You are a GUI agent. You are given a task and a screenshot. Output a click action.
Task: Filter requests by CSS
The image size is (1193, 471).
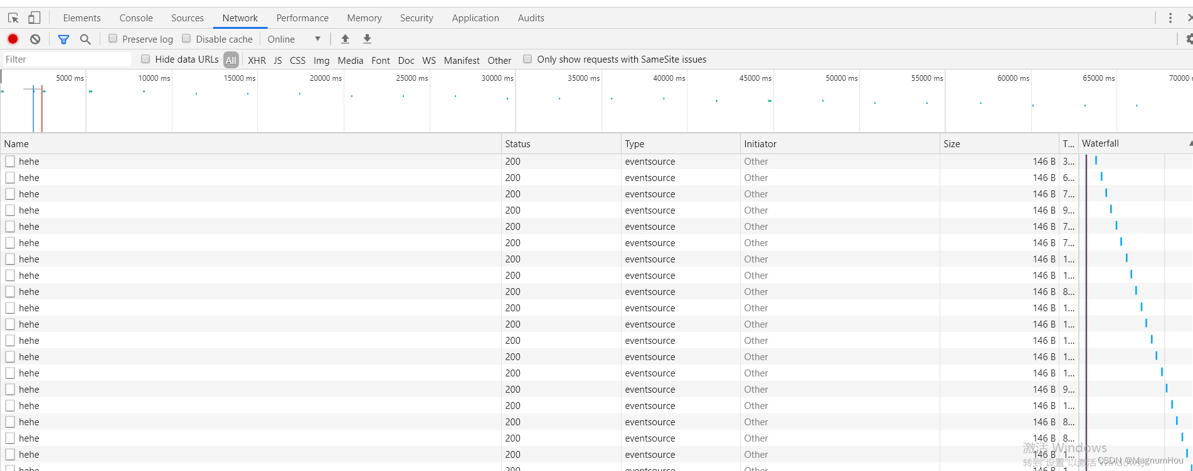[298, 60]
